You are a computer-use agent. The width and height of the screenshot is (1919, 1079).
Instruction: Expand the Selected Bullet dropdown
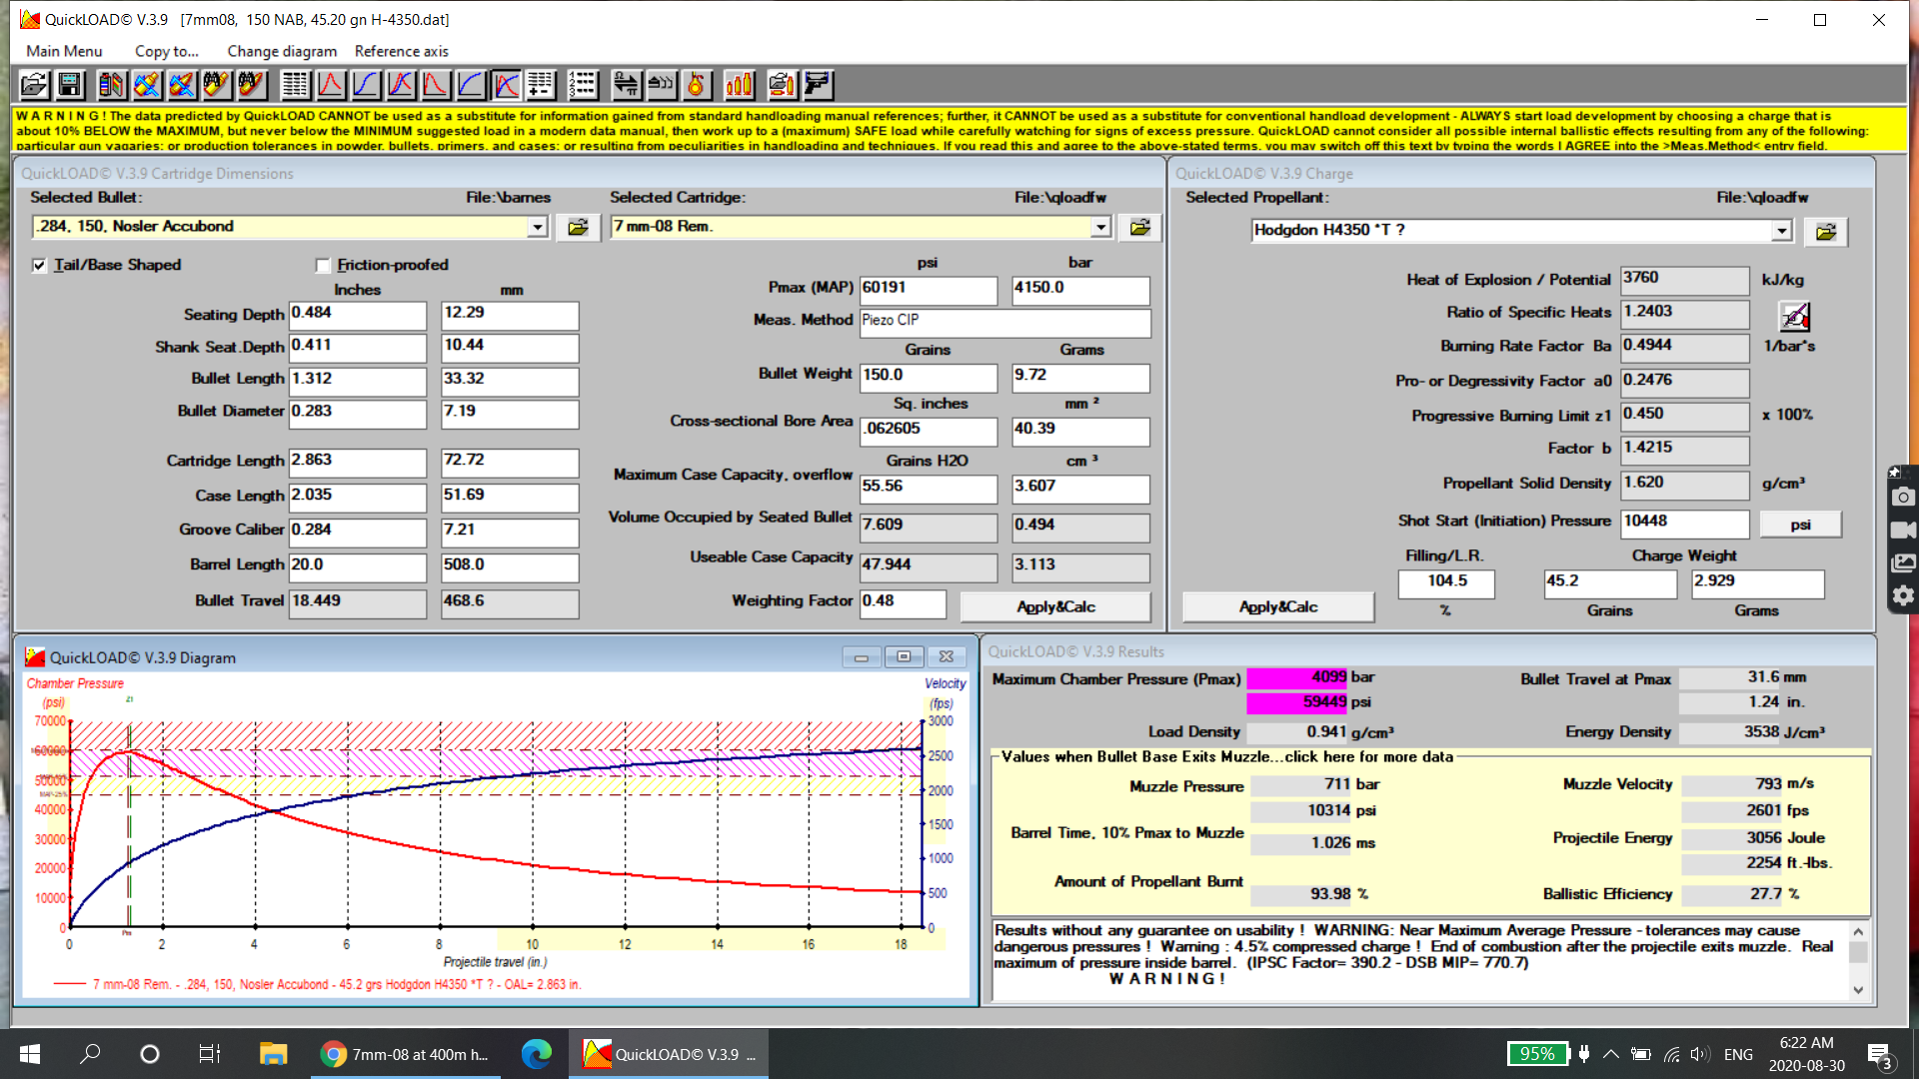pyautogui.click(x=538, y=227)
